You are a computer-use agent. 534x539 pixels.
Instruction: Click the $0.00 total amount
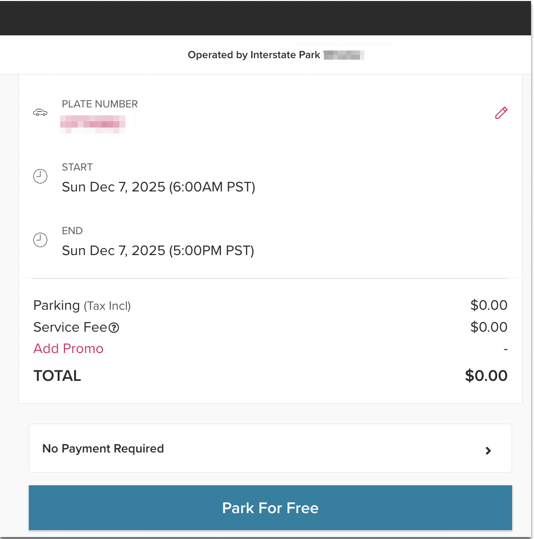(x=486, y=376)
